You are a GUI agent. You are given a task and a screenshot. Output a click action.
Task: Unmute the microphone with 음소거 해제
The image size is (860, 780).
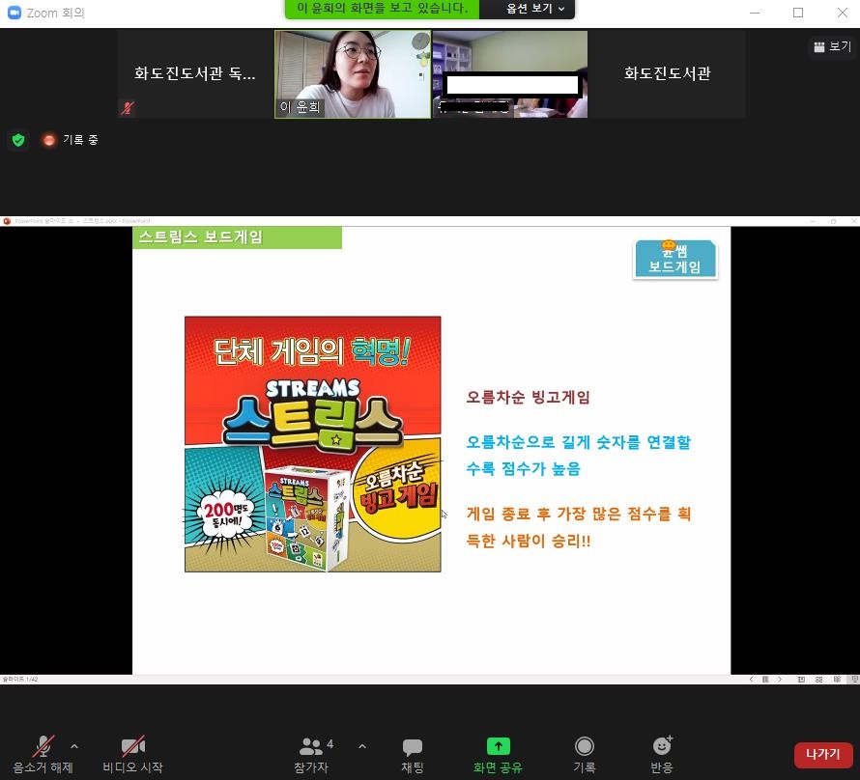(43, 754)
